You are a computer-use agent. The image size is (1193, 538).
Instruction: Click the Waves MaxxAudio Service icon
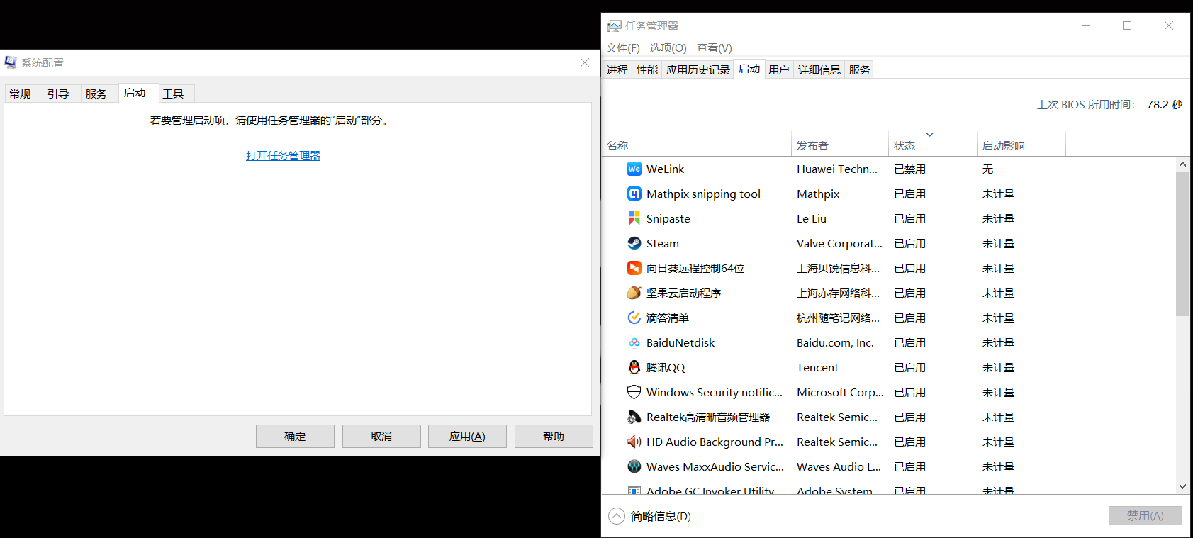point(634,466)
